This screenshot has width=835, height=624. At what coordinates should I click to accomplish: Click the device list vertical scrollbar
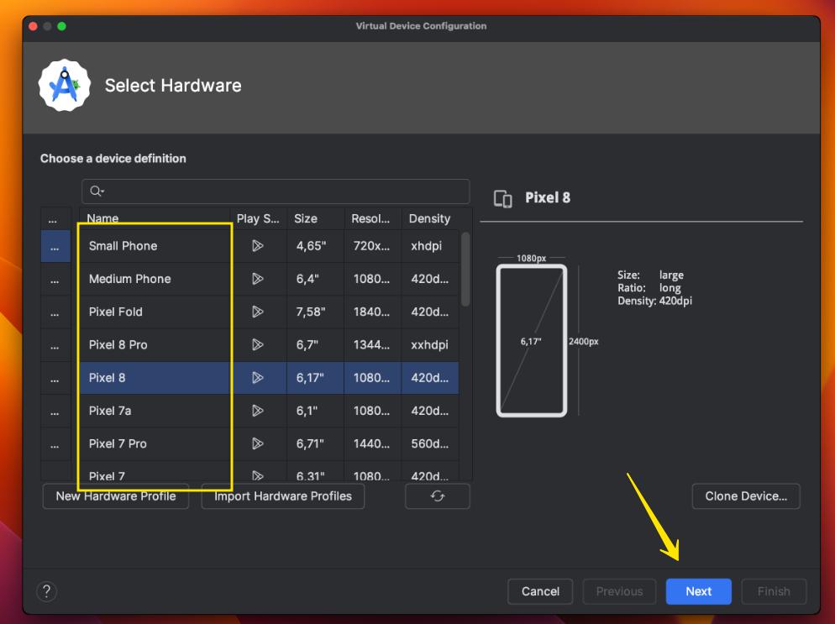tap(465, 269)
